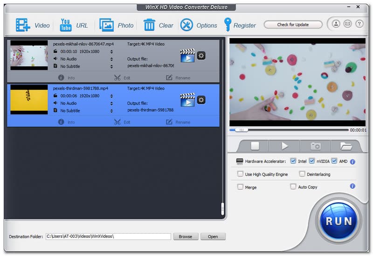Open the YouTube URL downloader
Screen dimensions: 373x256
click(66, 25)
